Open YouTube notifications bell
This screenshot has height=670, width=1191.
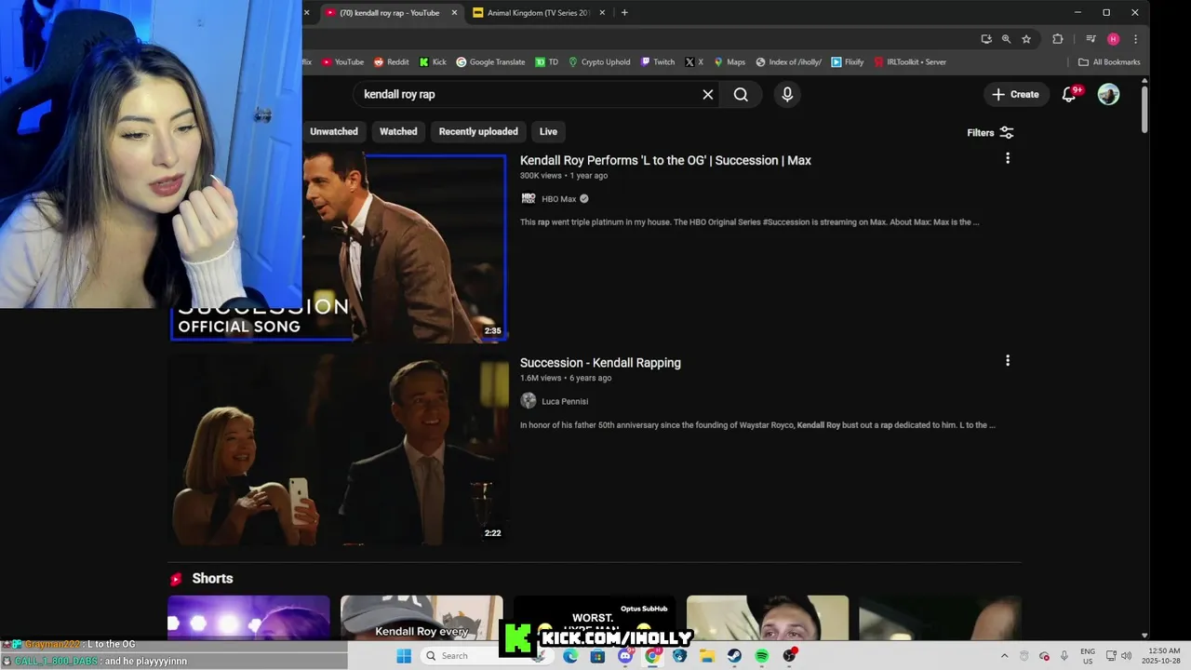(x=1070, y=94)
